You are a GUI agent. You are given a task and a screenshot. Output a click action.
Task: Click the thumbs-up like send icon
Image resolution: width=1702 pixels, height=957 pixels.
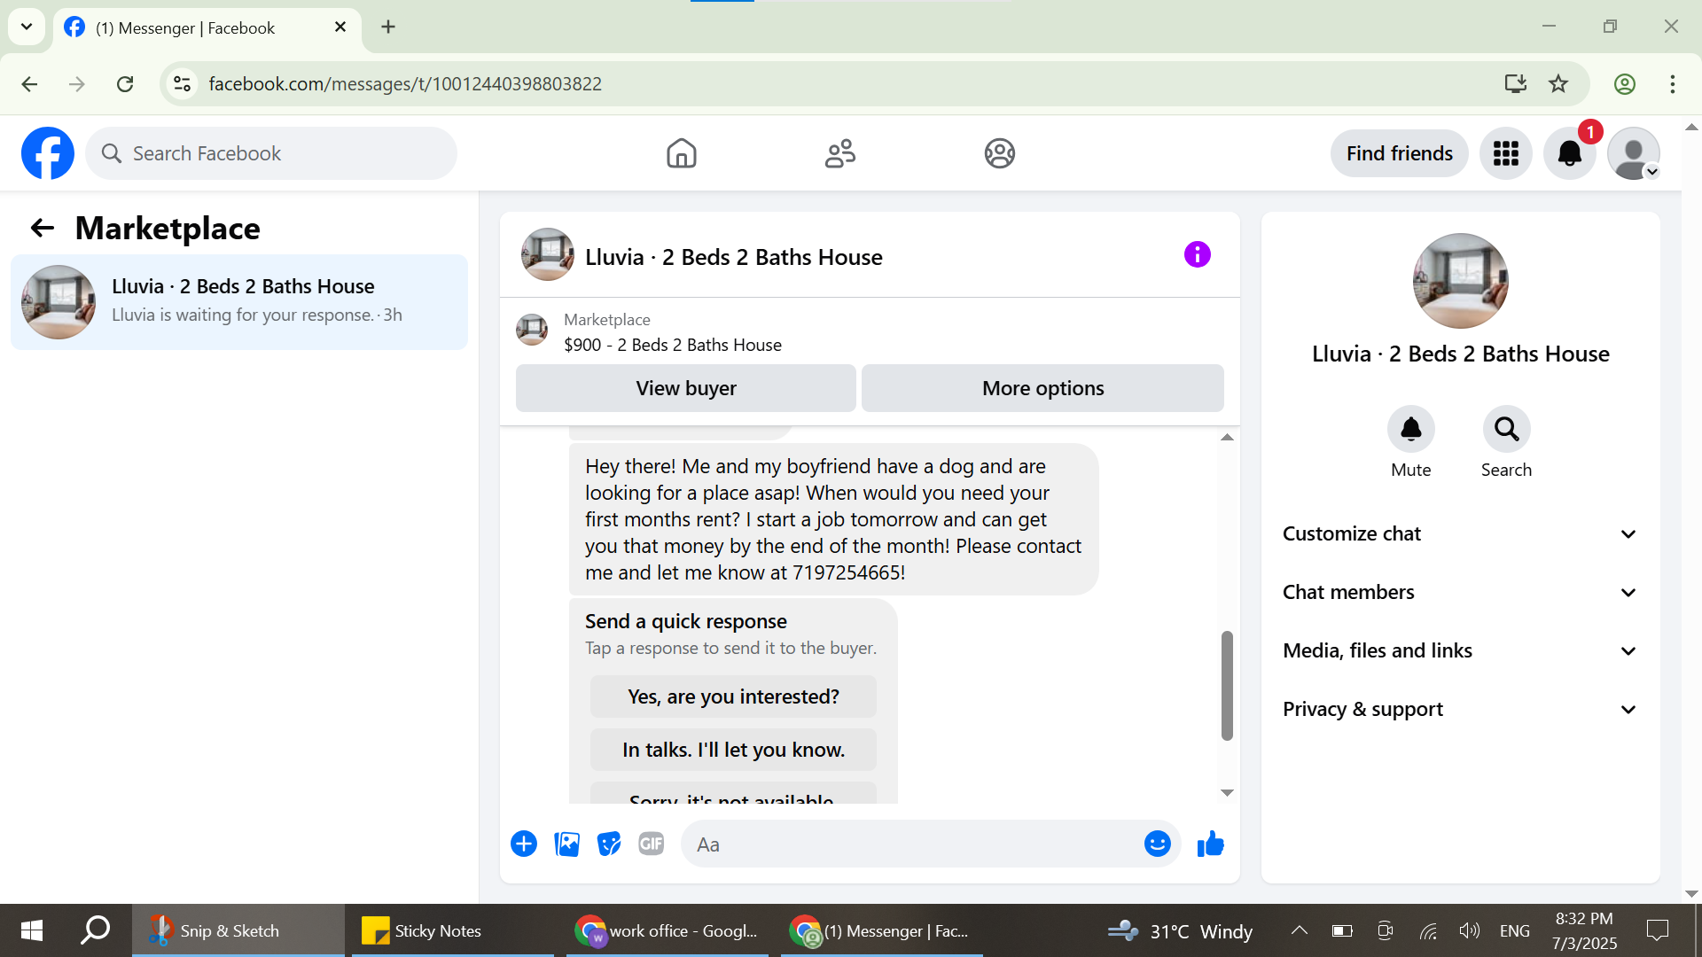point(1210,844)
